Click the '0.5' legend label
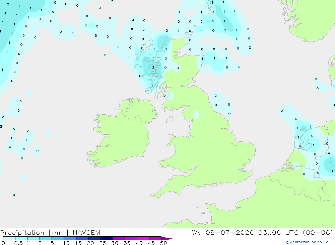335x245 pixels. 18,243
